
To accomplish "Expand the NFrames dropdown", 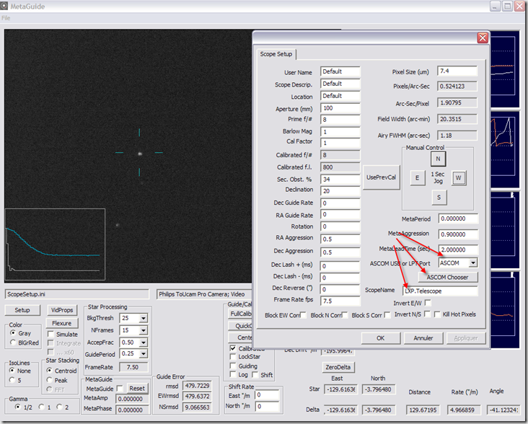I will 144,330.
